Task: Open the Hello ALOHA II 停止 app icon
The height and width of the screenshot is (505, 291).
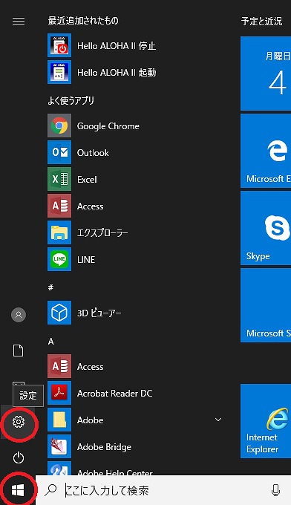Action: pos(59,45)
